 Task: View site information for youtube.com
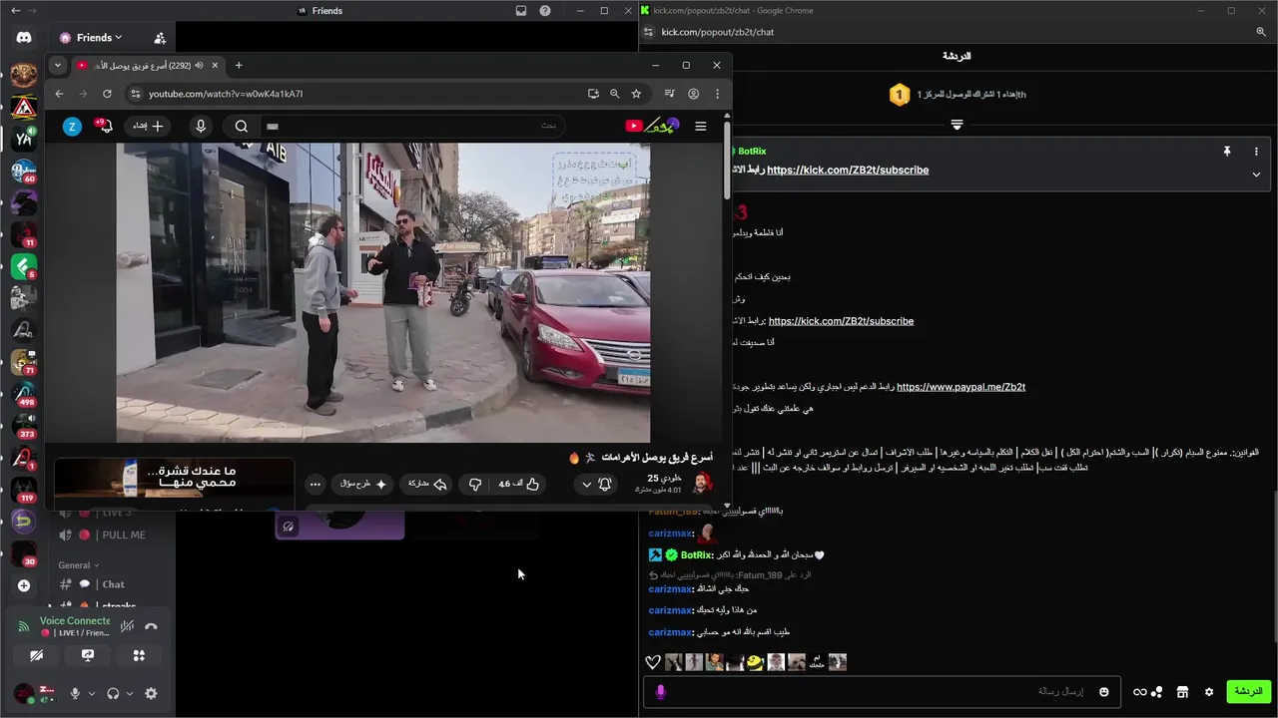click(136, 94)
